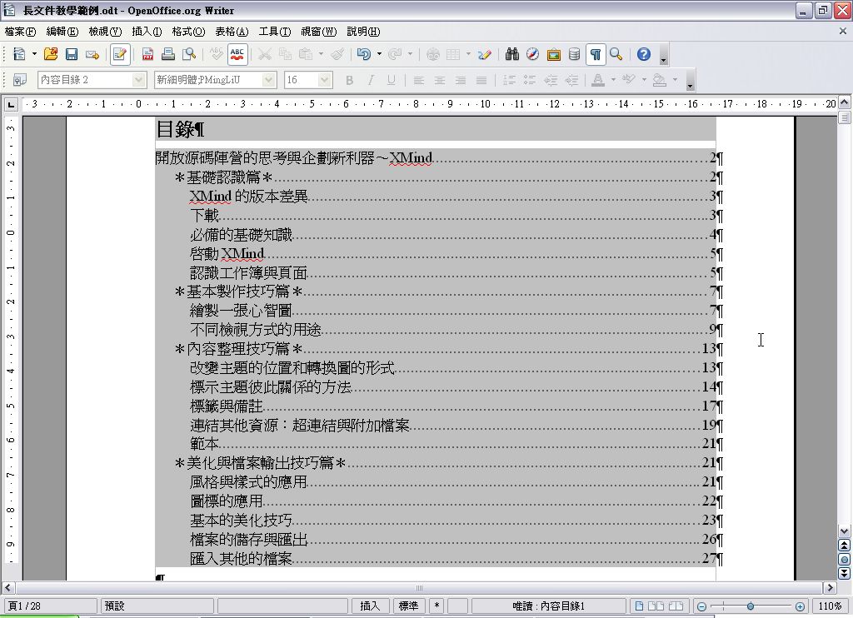Click zoom in plus button
The width and height of the screenshot is (853, 618).
pos(800,606)
